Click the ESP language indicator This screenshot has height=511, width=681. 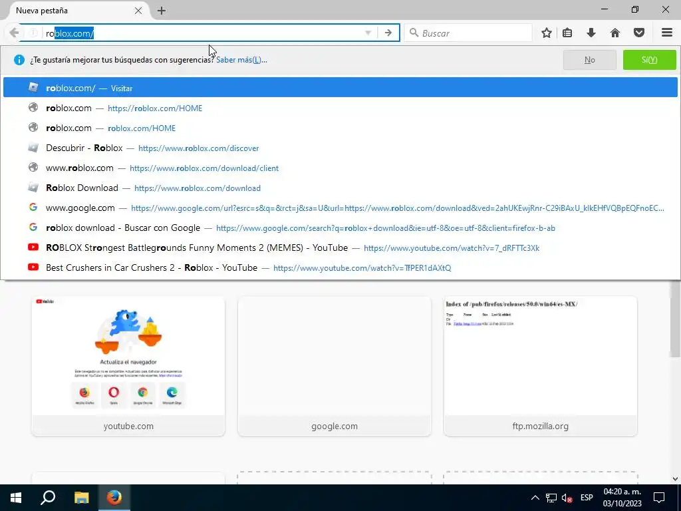coord(587,498)
